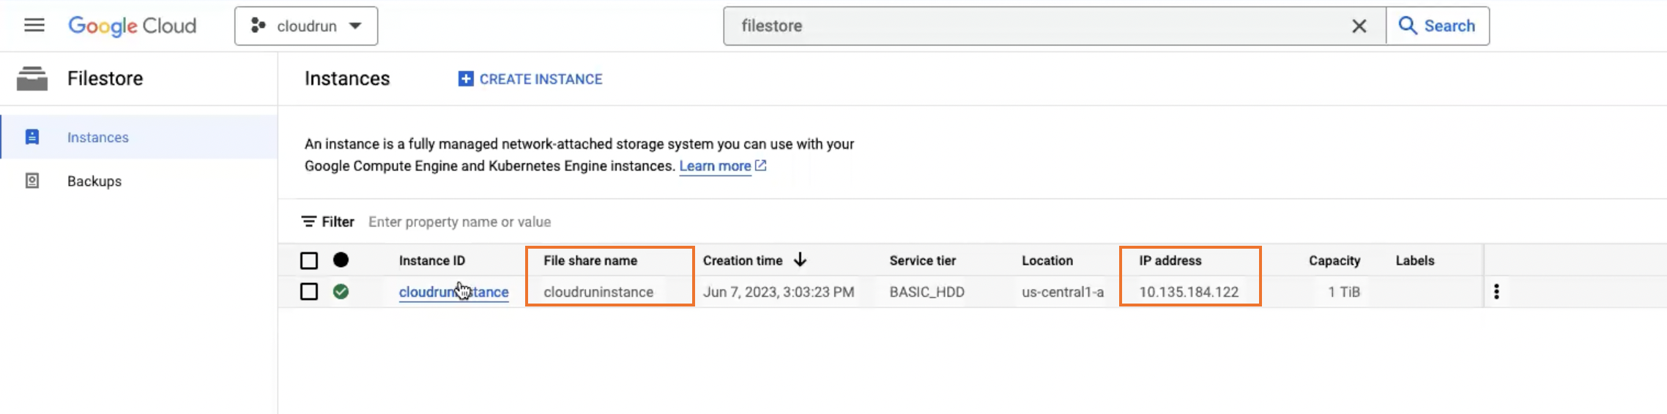Follow the Learn more link
Viewport: 1667px width, 414px height.
click(x=715, y=166)
